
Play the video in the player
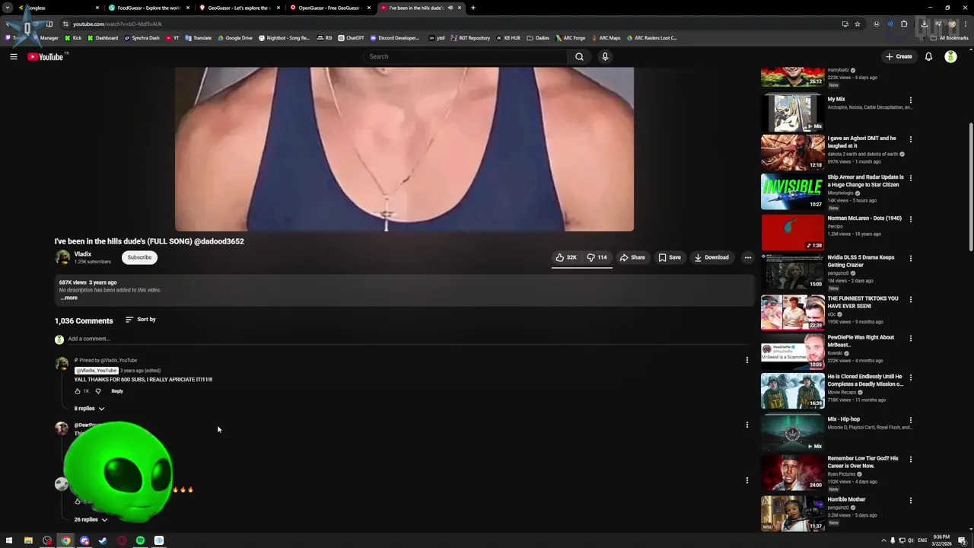point(404,148)
